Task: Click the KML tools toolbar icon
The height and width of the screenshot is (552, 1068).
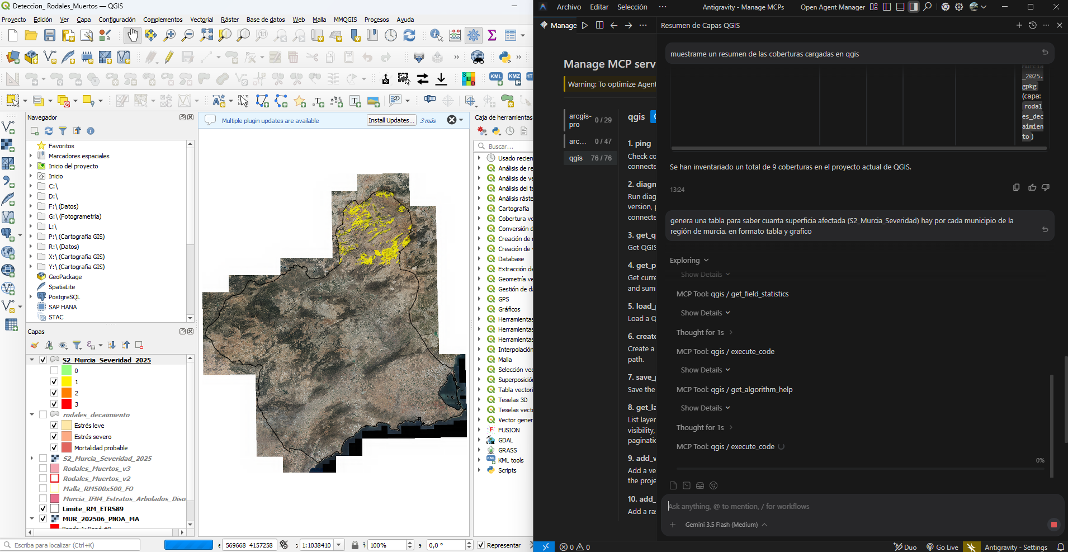Action: click(x=496, y=79)
